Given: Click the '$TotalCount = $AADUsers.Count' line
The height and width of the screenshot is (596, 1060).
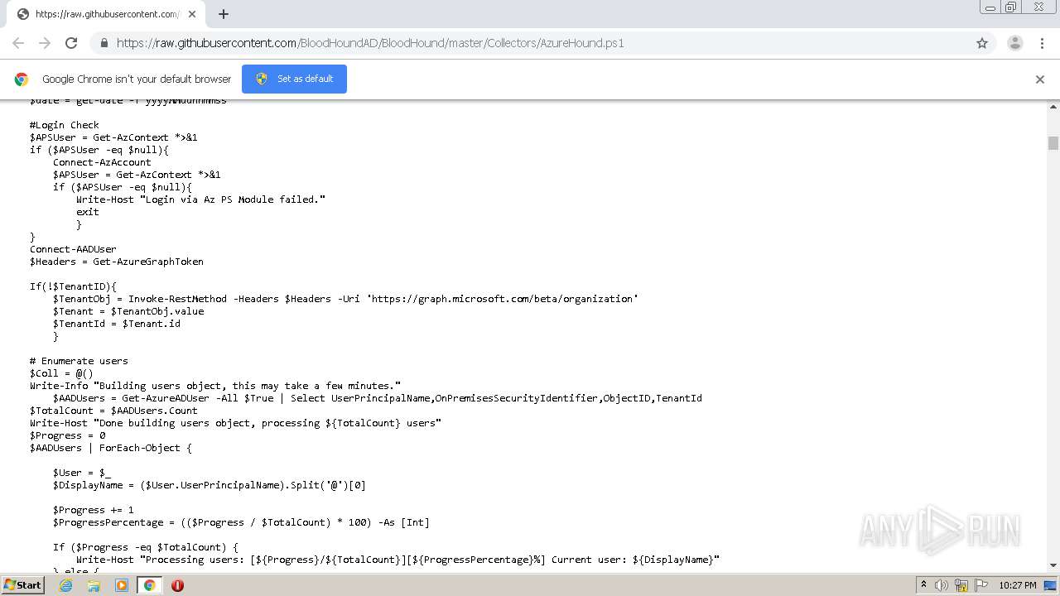Looking at the screenshot, I should (113, 411).
